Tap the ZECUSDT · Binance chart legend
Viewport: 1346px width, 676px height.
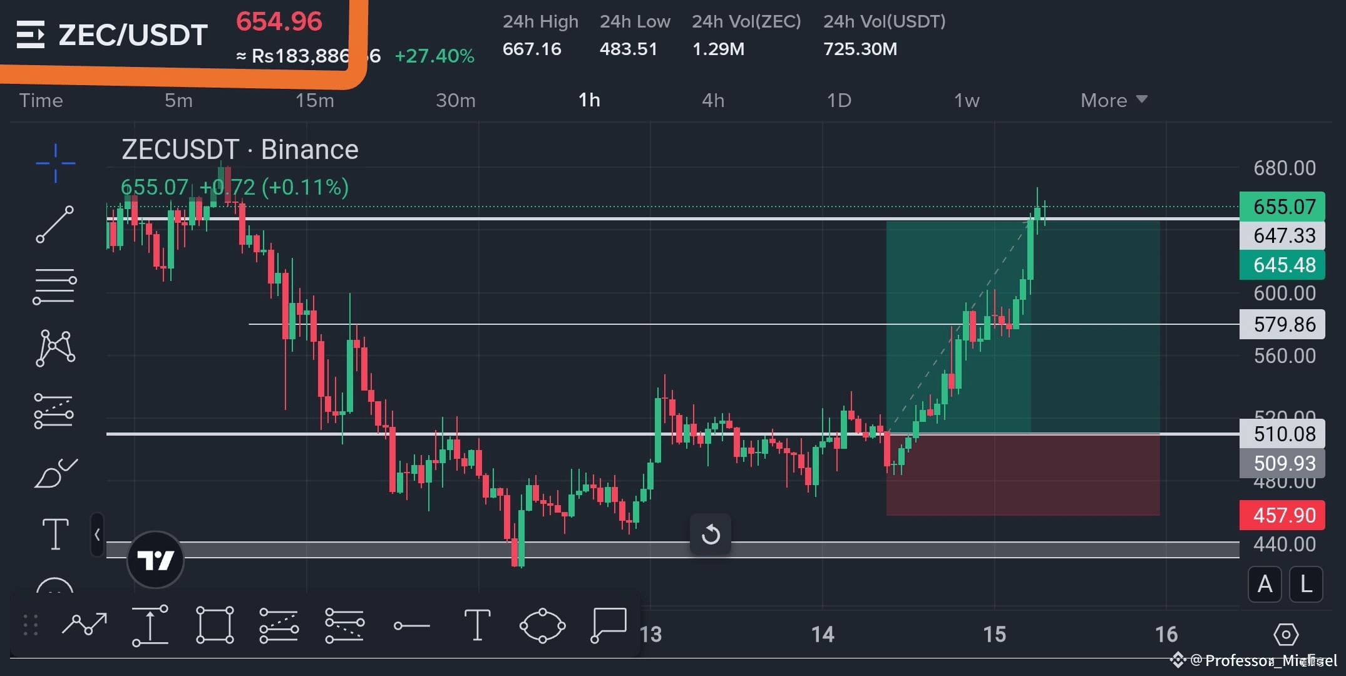[240, 150]
